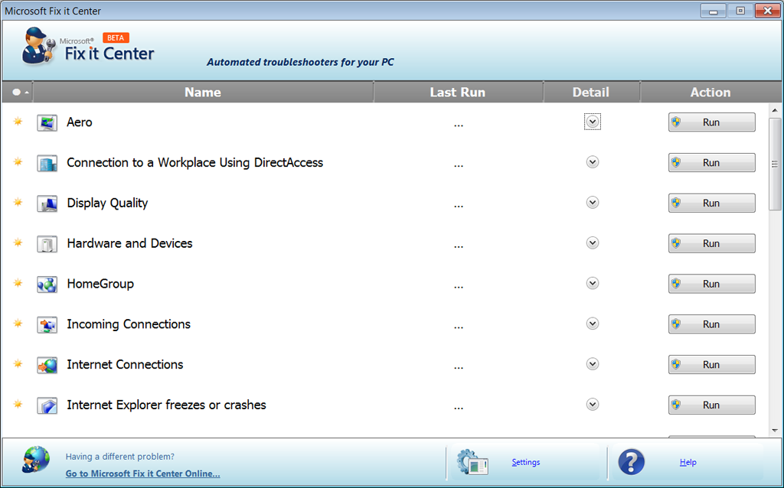
Task: Expand details for Internet Connections
Action: [593, 365]
